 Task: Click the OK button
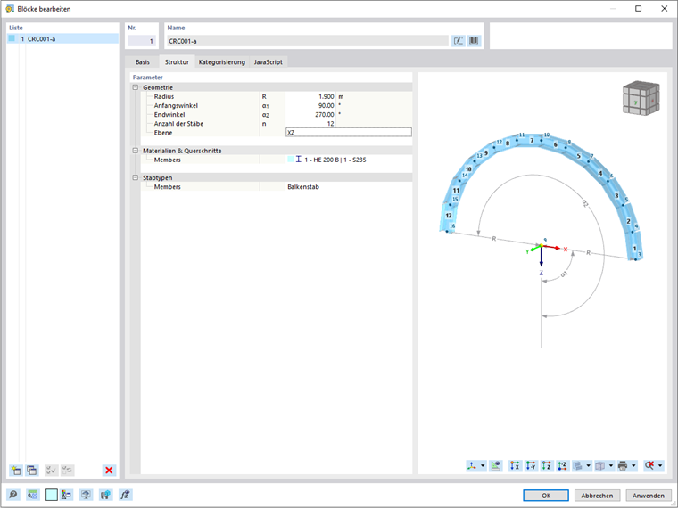pyautogui.click(x=546, y=496)
